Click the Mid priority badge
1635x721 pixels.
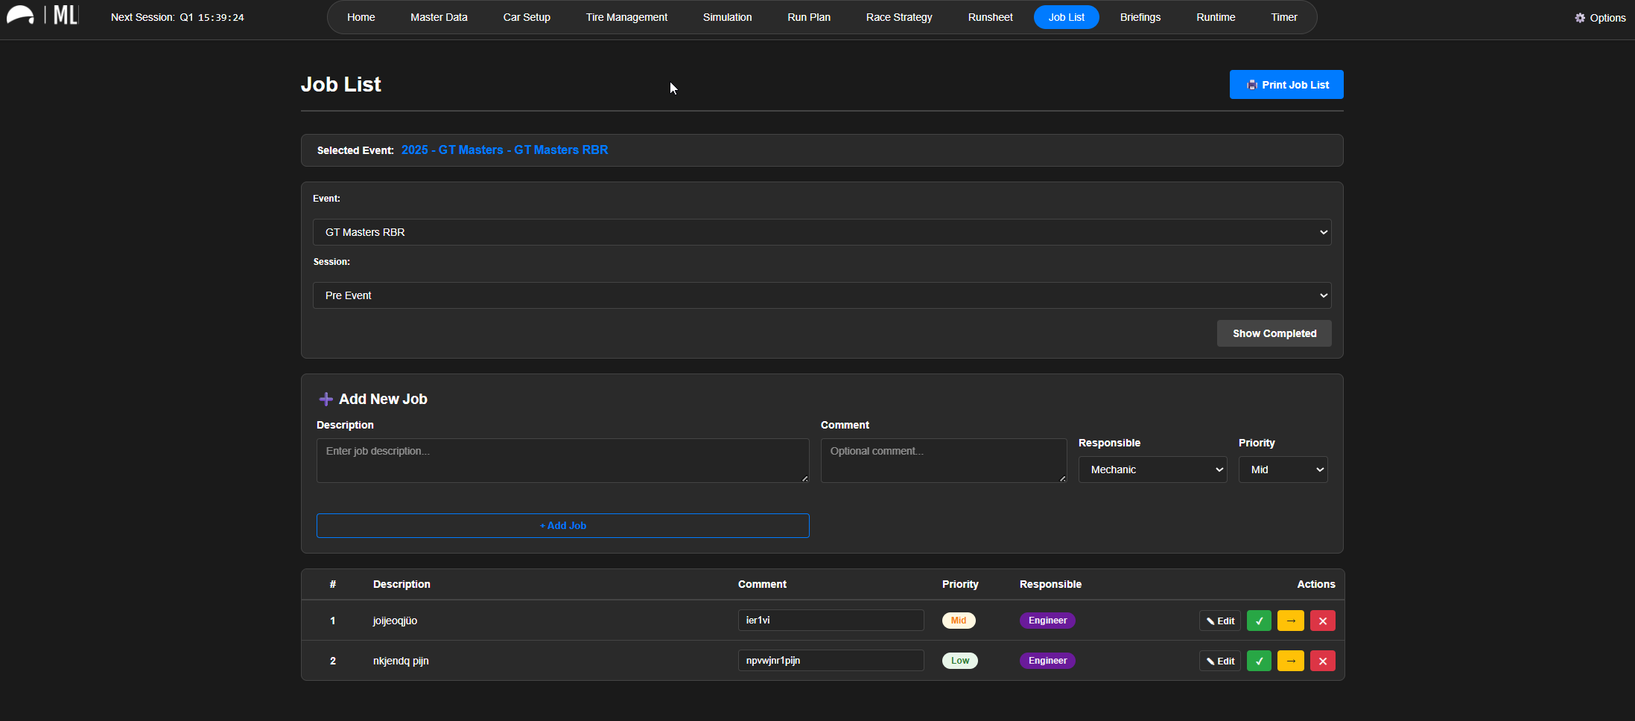pos(959,621)
